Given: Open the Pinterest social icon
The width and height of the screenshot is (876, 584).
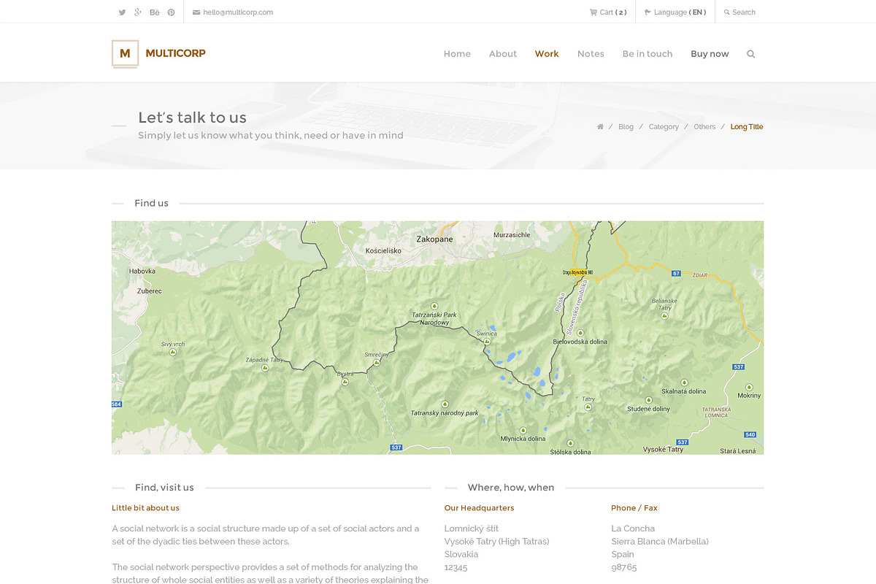Looking at the screenshot, I should click(x=171, y=12).
